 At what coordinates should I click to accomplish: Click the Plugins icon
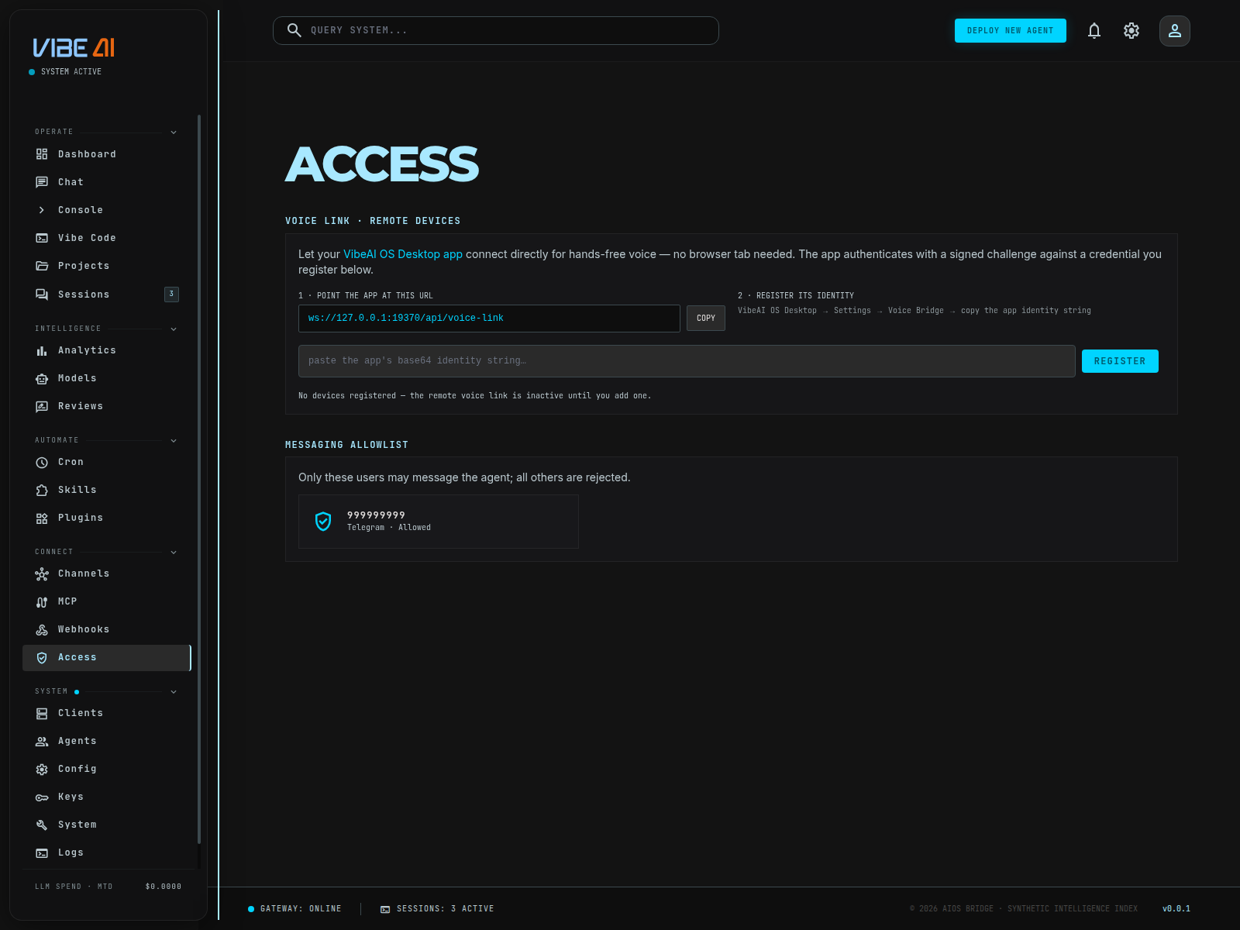click(x=42, y=518)
